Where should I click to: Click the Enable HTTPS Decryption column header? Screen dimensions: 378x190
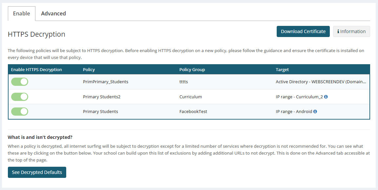pyautogui.click(x=36, y=70)
